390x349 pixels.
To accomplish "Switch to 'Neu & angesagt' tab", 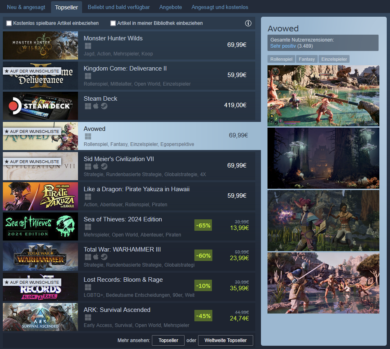I will pos(26,7).
